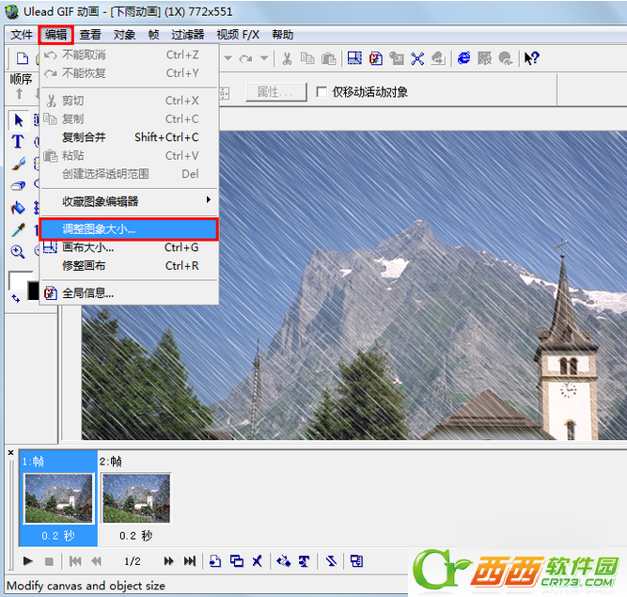Click the context help arrow-question icon
Screen dimensions: 627x597
tap(531, 58)
